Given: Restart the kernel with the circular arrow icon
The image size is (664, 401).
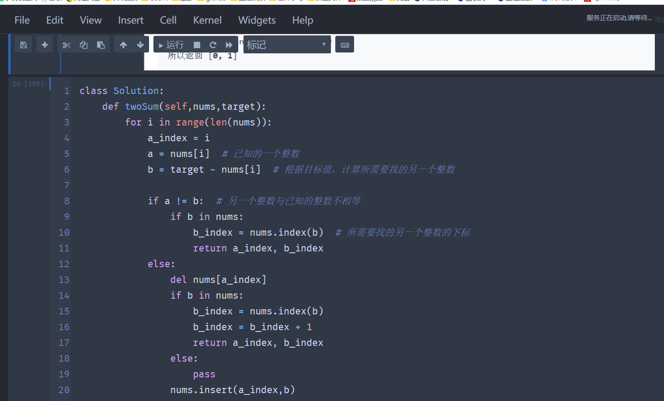Looking at the screenshot, I should coord(213,44).
